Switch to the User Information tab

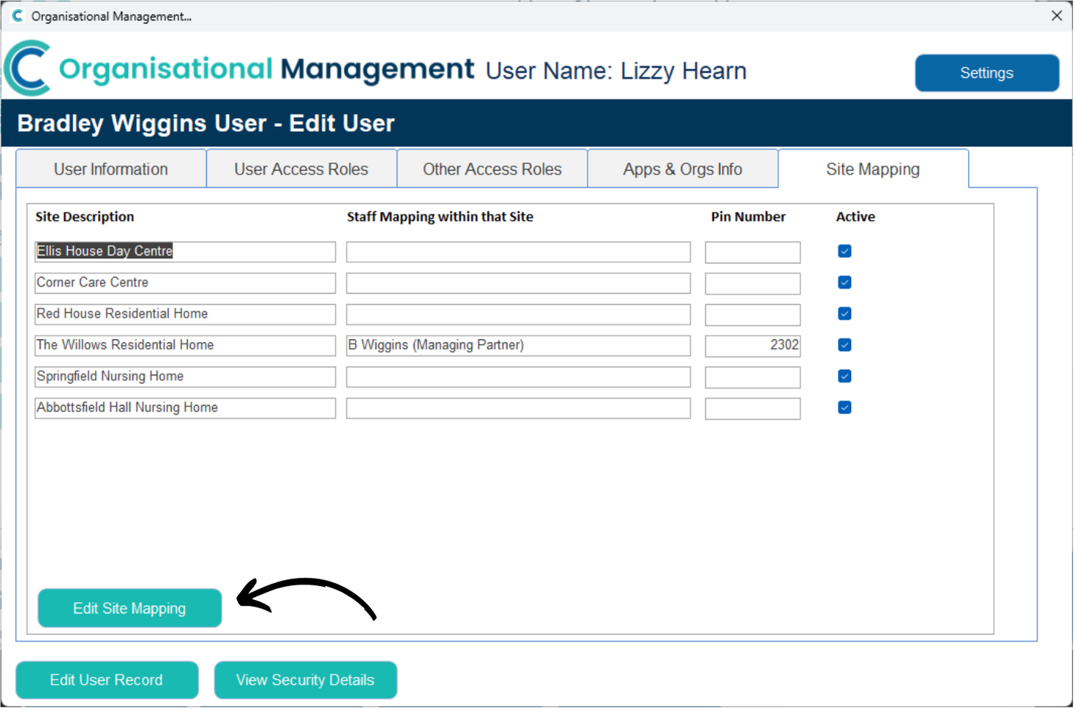(110, 169)
